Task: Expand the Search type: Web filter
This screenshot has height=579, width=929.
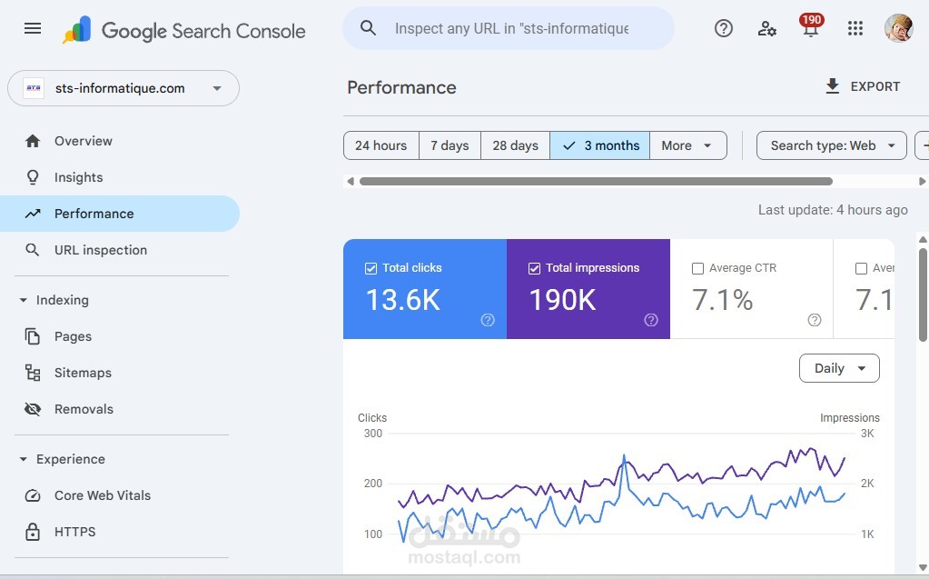Action: 830,145
